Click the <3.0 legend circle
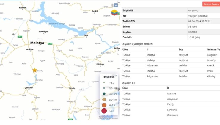The image size is (220, 125). point(104,82)
